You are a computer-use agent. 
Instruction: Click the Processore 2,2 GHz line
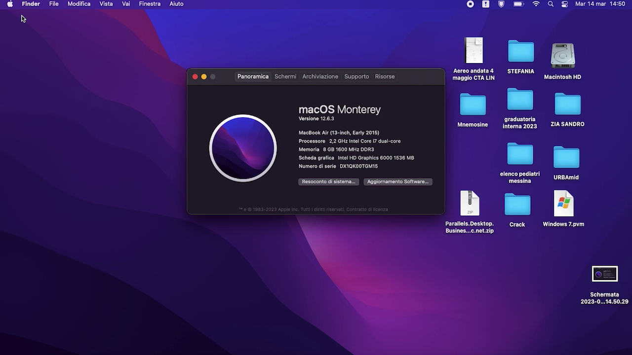(x=350, y=141)
